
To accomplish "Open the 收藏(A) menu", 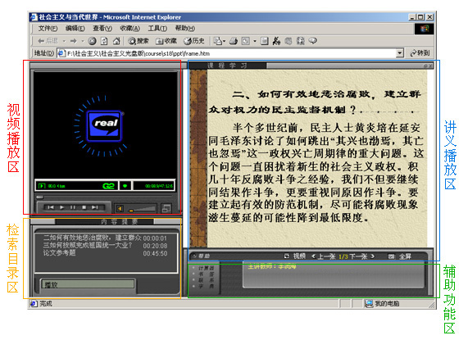I will point(129,29).
